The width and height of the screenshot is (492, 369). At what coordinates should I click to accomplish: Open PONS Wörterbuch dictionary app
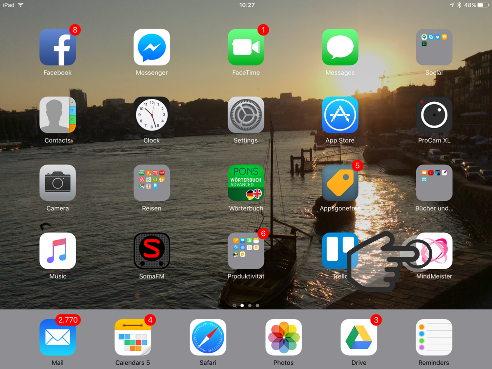(x=246, y=183)
